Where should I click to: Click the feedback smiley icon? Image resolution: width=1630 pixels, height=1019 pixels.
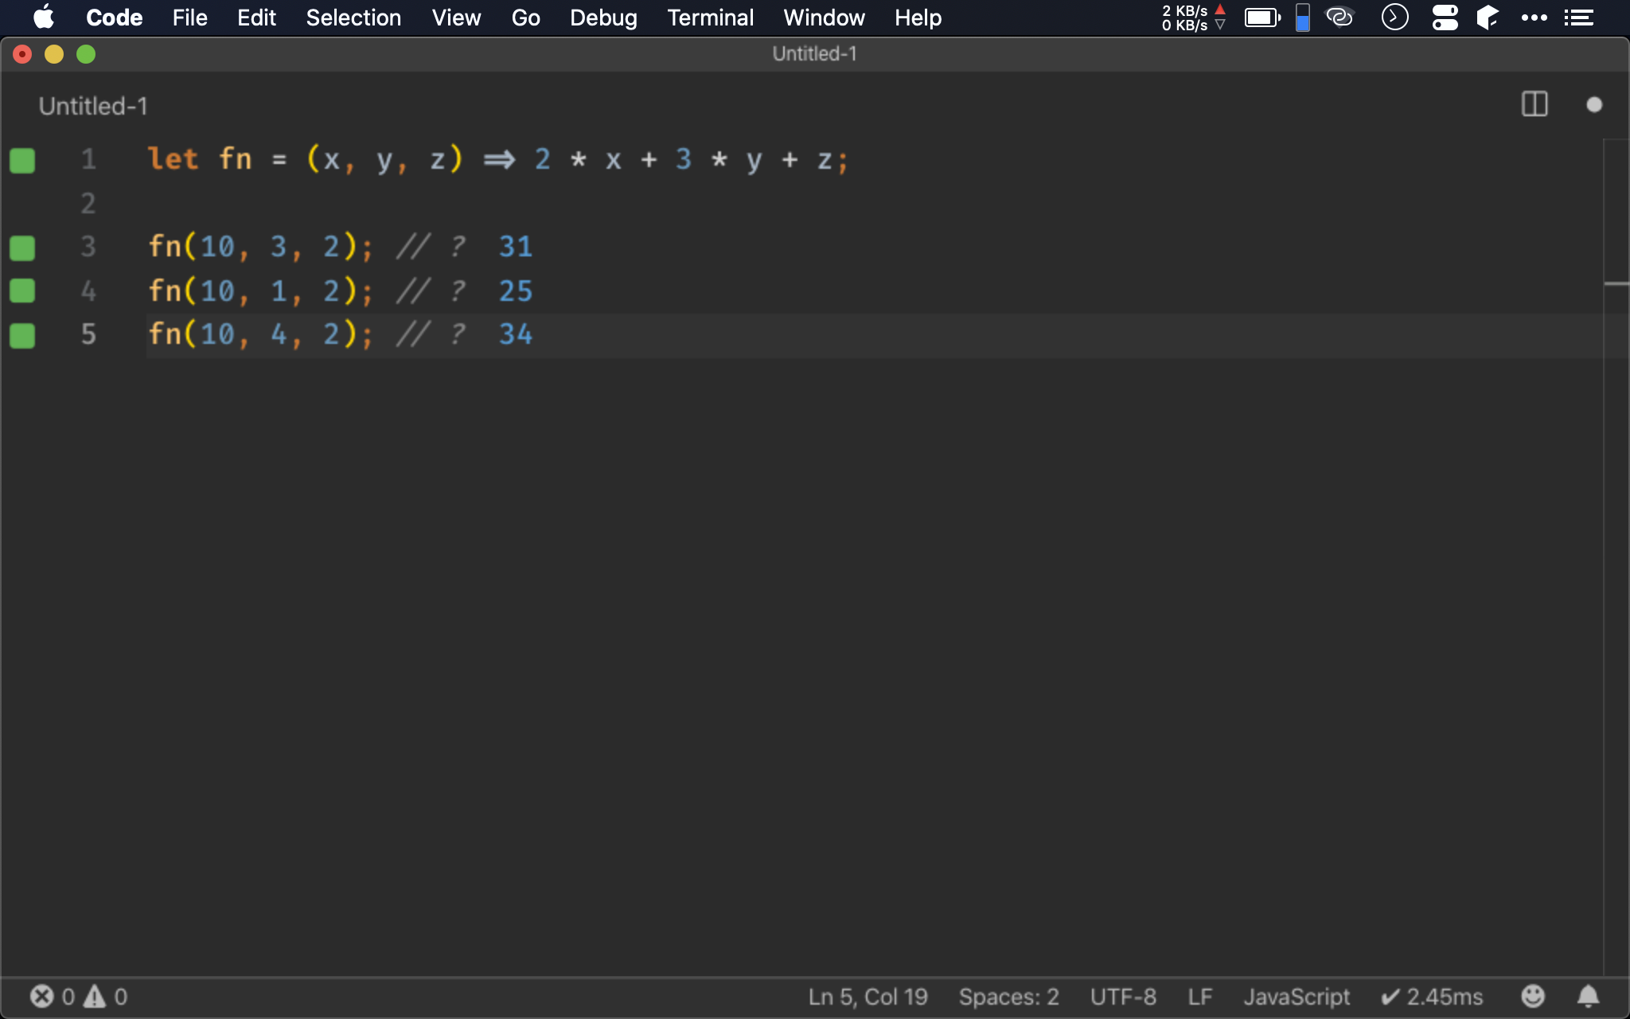tap(1532, 996)
